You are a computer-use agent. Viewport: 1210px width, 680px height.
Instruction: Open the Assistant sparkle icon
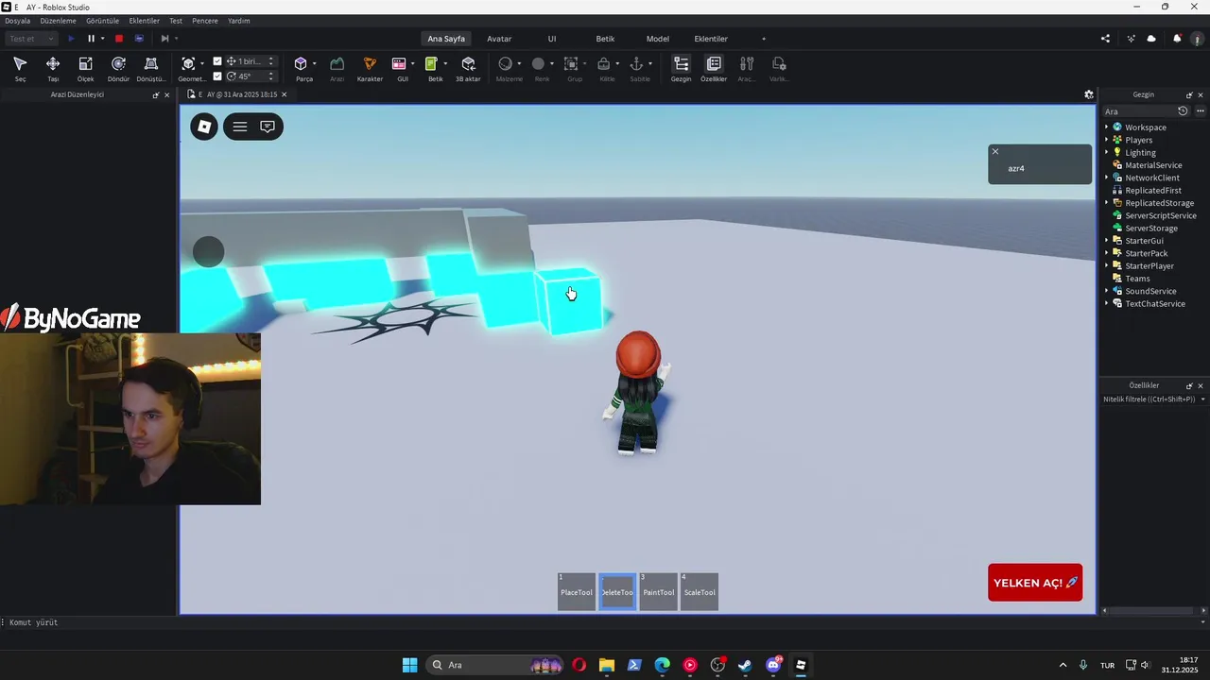point(1131,39)
